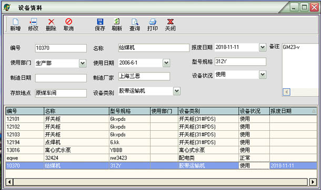Select table row with 编号 12101
Image resolution: width=321 pixels, height=190 pixels.
pyautogui.click(x=162, y=119)
